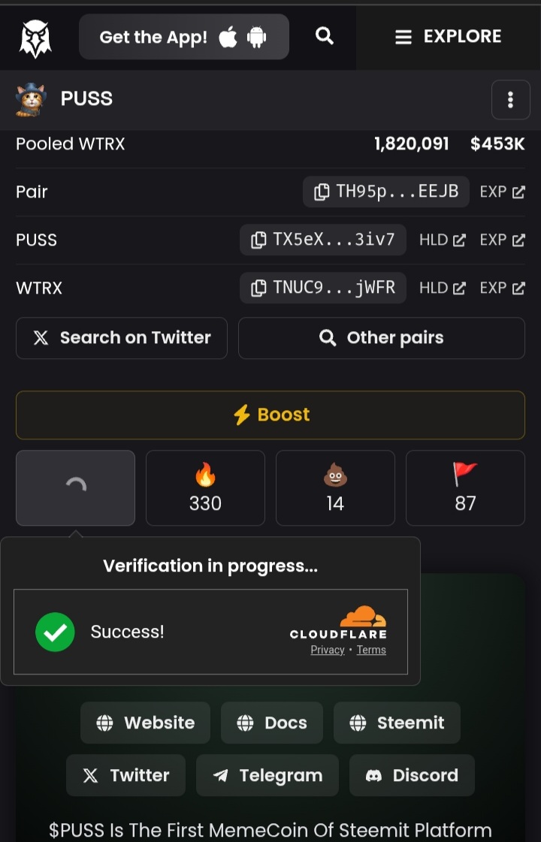Copy WTRX token address TNUC9...jWFR
541x842 pixels.
pyautogui.click(x=323, y=288)
